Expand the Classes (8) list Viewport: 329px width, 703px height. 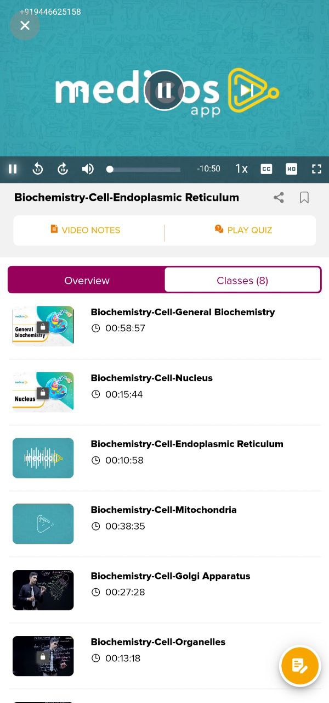pos(242,280)
